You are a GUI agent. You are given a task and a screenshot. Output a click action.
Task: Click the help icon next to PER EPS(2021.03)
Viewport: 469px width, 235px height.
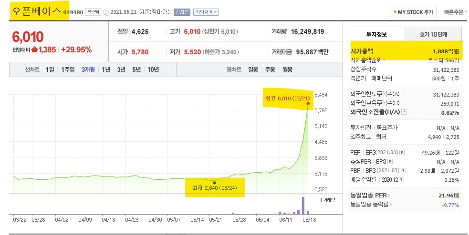[x=402, y=152]
